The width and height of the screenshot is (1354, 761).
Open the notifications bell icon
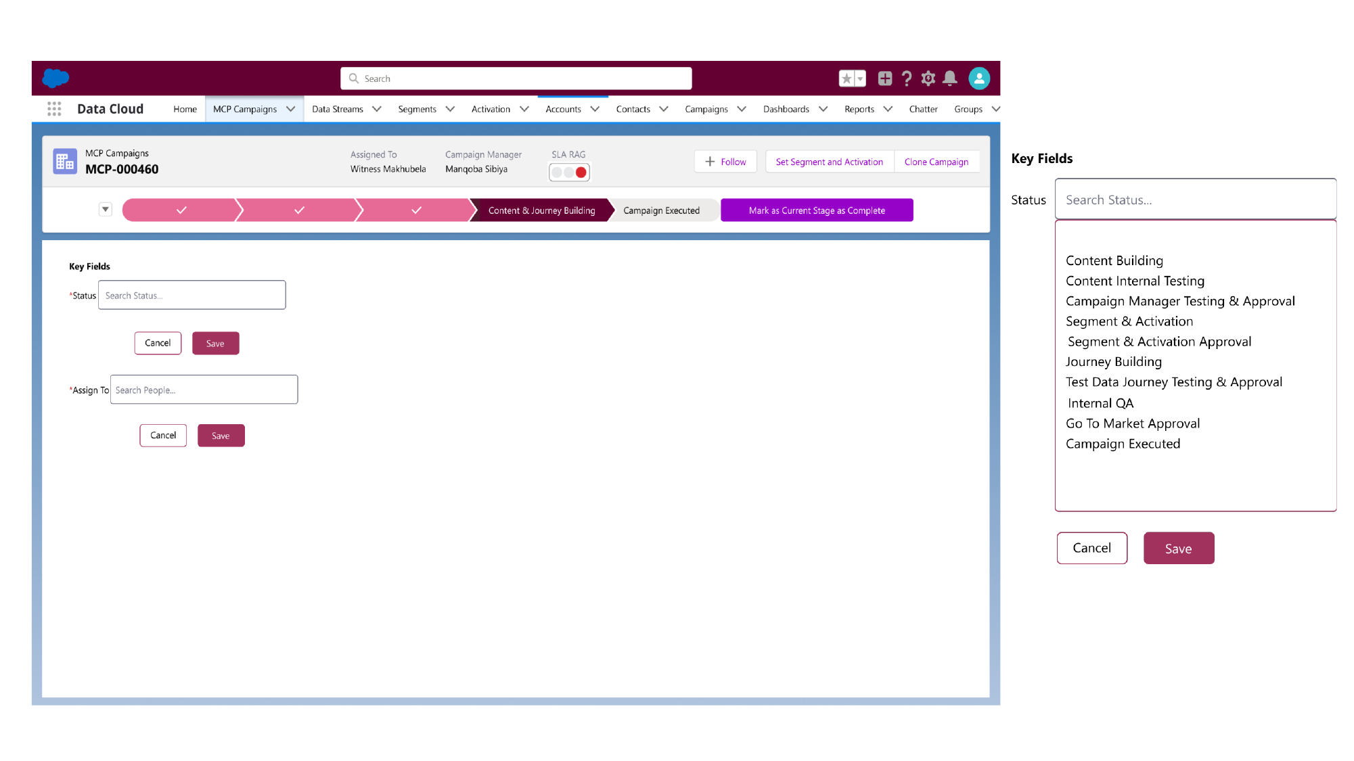pyautogui.click(x=950, y=78)
